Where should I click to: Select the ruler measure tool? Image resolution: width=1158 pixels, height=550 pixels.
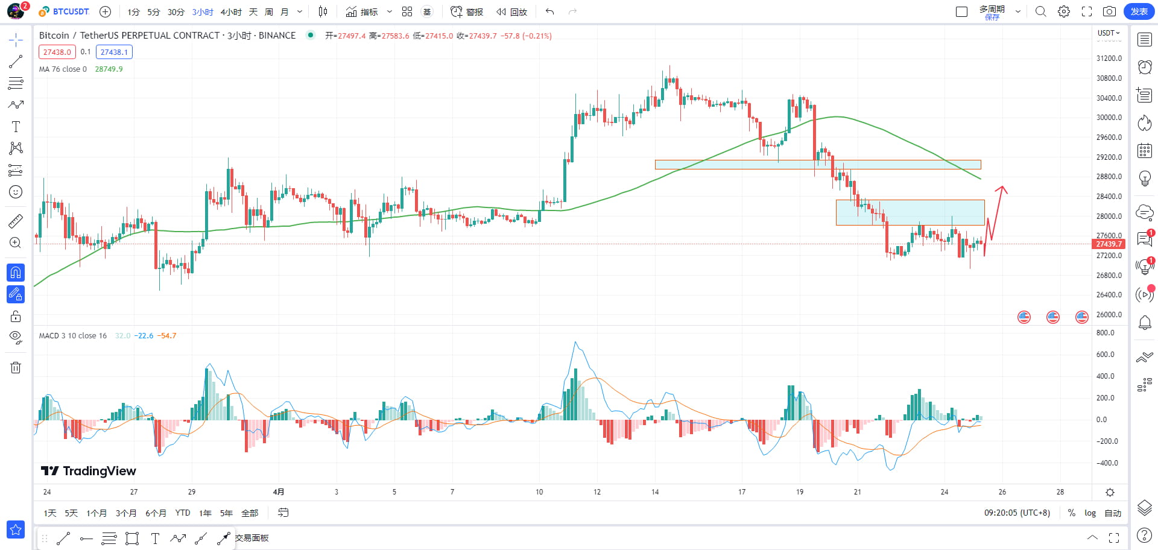pyautogui.click(x=16, y=221)
